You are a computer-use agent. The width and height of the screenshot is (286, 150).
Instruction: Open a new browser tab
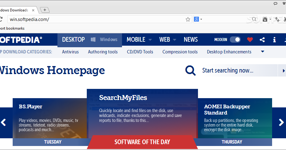[x=45, y=10]
